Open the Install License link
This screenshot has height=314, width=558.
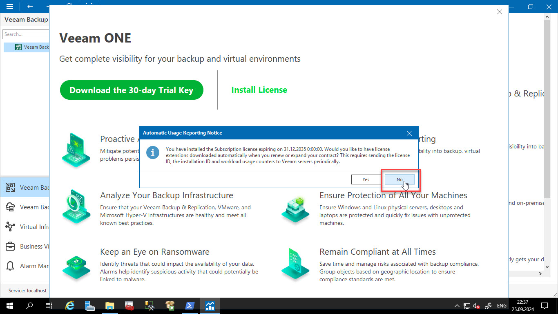(259, 90)
